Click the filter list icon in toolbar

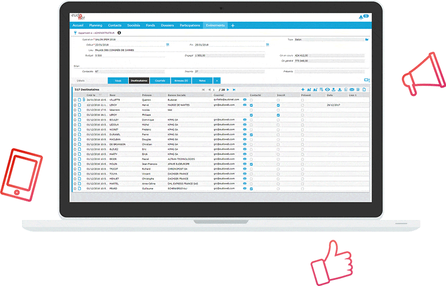(x=321, y=90)
